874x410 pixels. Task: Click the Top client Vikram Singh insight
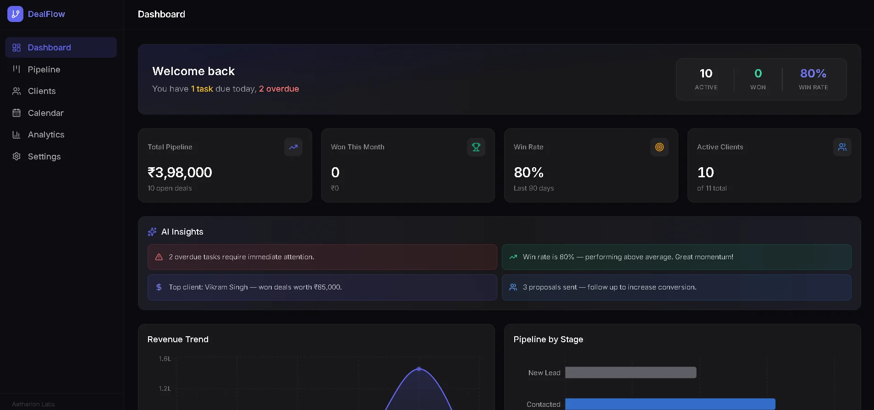tap(322, 287)
